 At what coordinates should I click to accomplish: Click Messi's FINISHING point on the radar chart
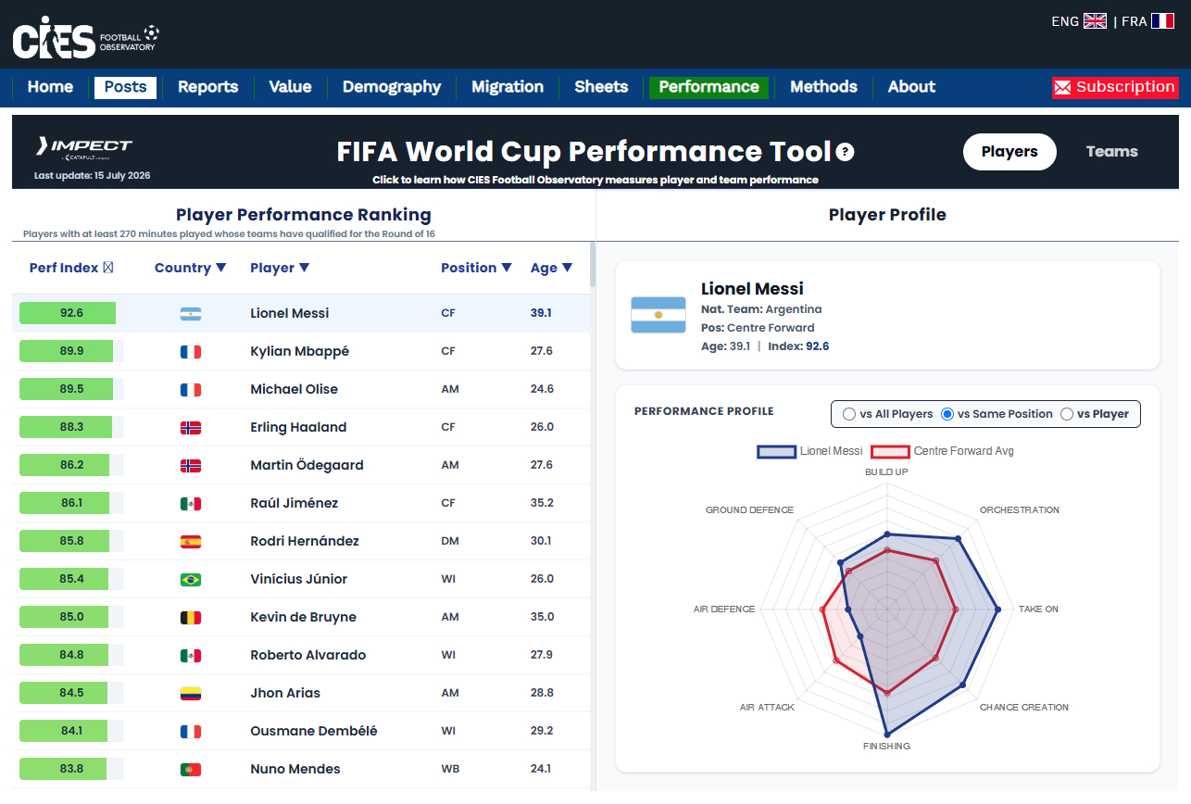click(x=887, y=735)
